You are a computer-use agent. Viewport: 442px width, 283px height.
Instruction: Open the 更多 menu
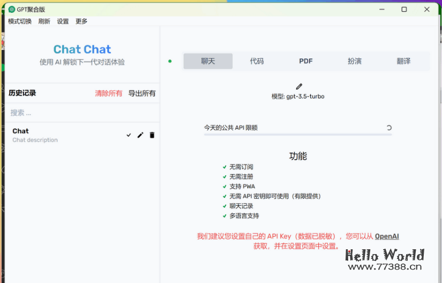click(x=81, y=21)
